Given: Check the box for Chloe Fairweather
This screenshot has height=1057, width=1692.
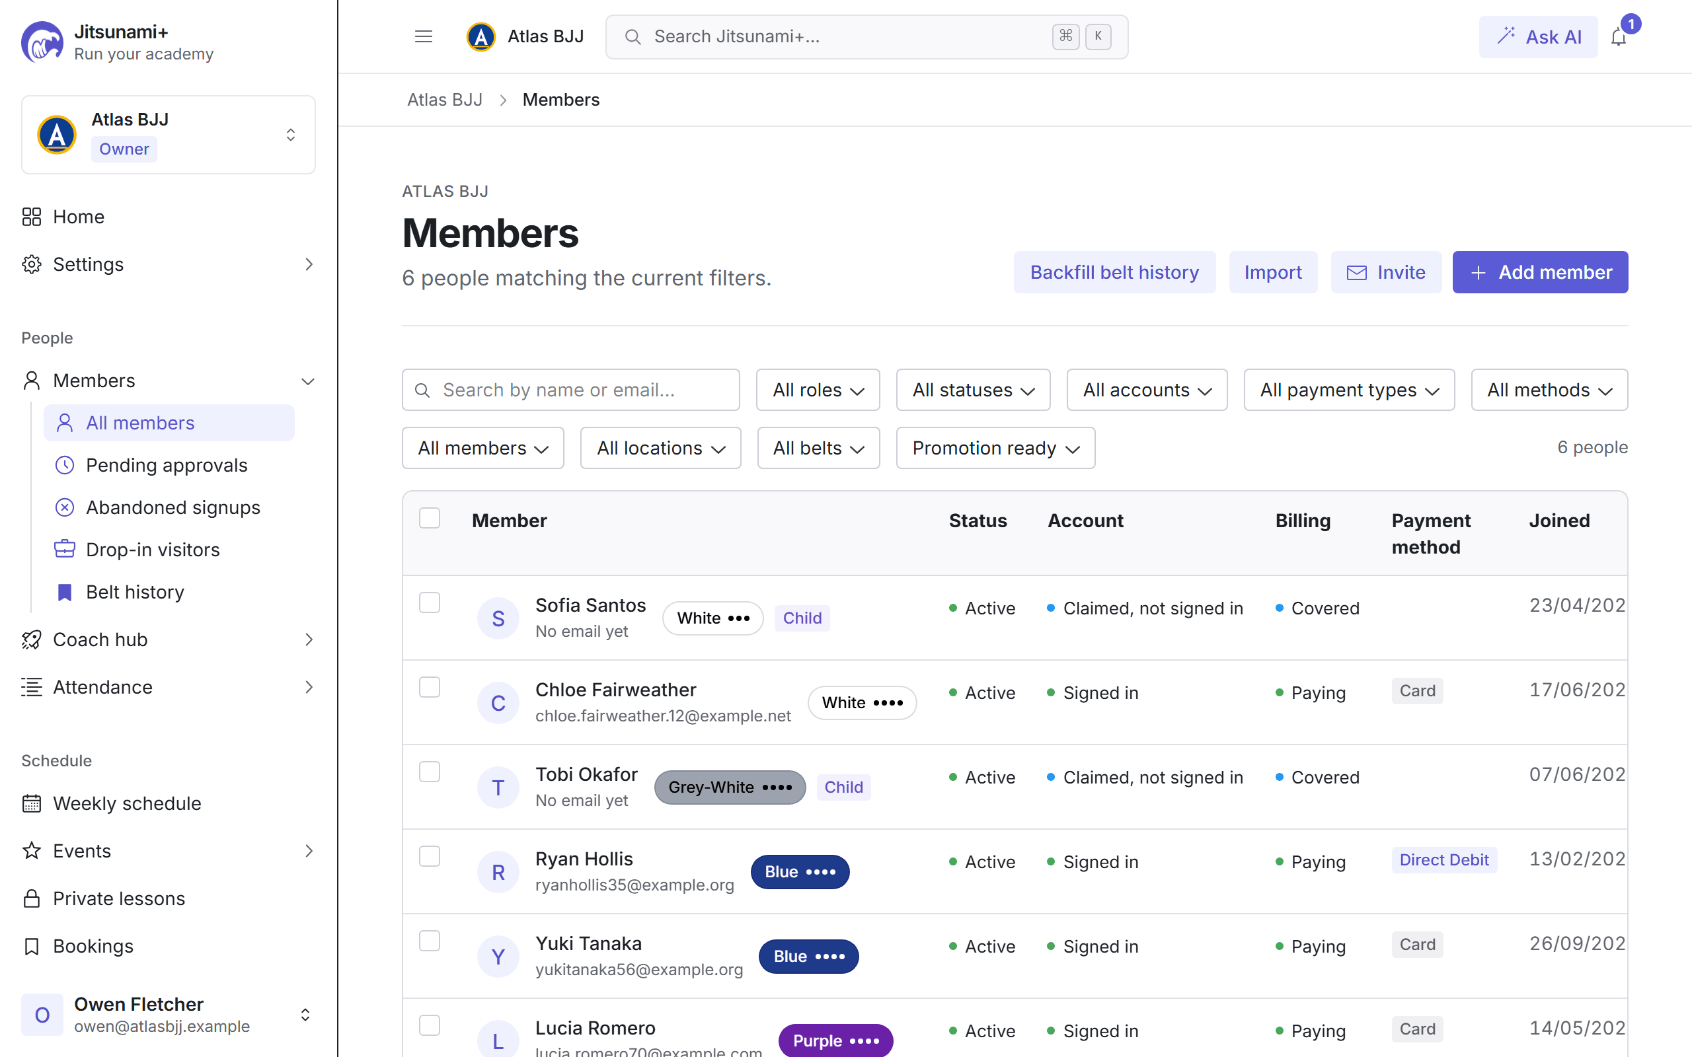Looking at the screenshot, I should [x=430, y=687].
